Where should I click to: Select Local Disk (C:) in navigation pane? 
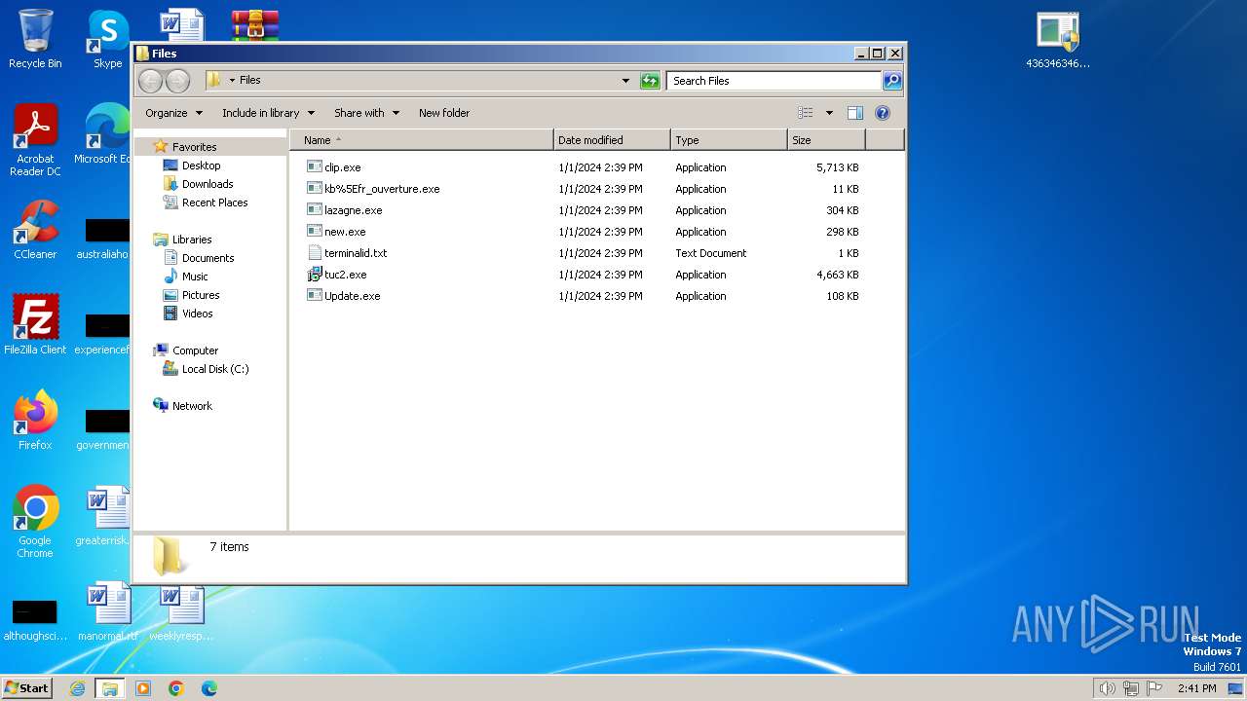[215, 369]
